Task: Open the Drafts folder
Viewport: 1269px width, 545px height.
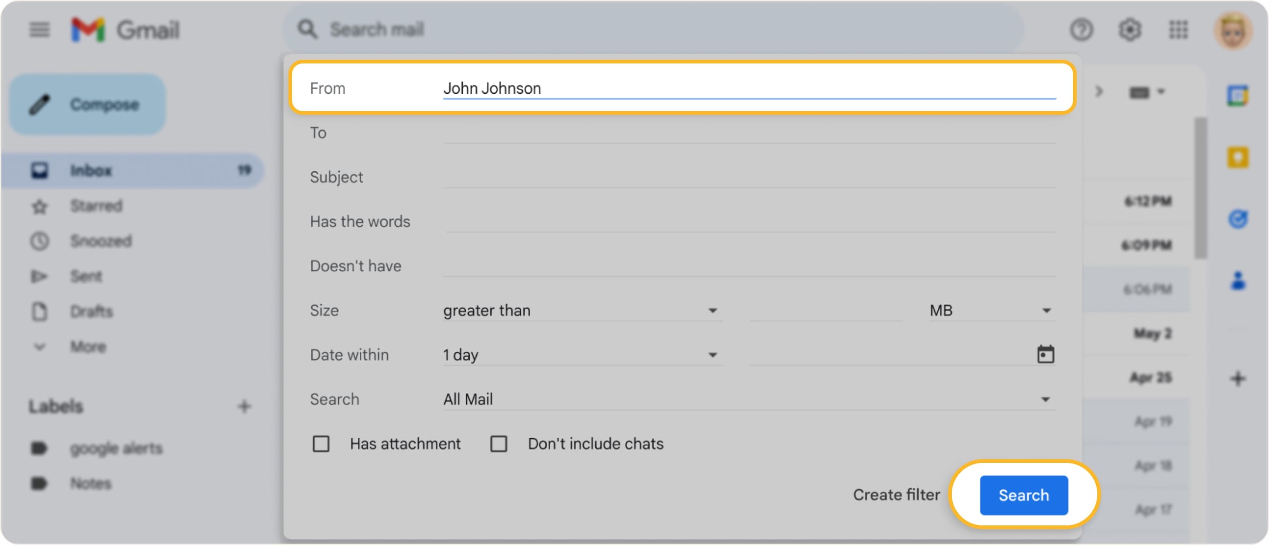Action: (91, 311)
